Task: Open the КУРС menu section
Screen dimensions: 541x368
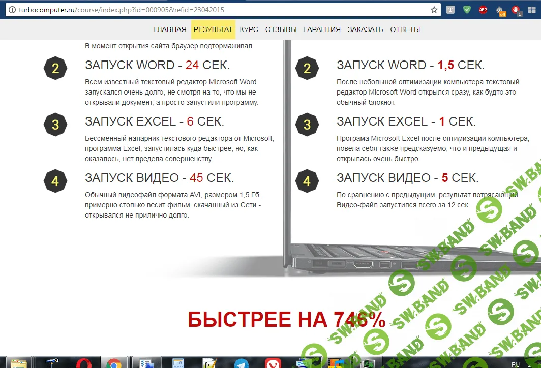Action: click(249, 29)
